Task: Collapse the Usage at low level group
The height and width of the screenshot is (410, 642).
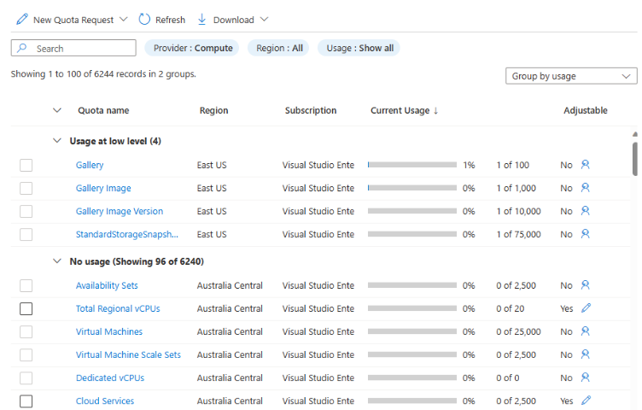Action: point(57,141)
